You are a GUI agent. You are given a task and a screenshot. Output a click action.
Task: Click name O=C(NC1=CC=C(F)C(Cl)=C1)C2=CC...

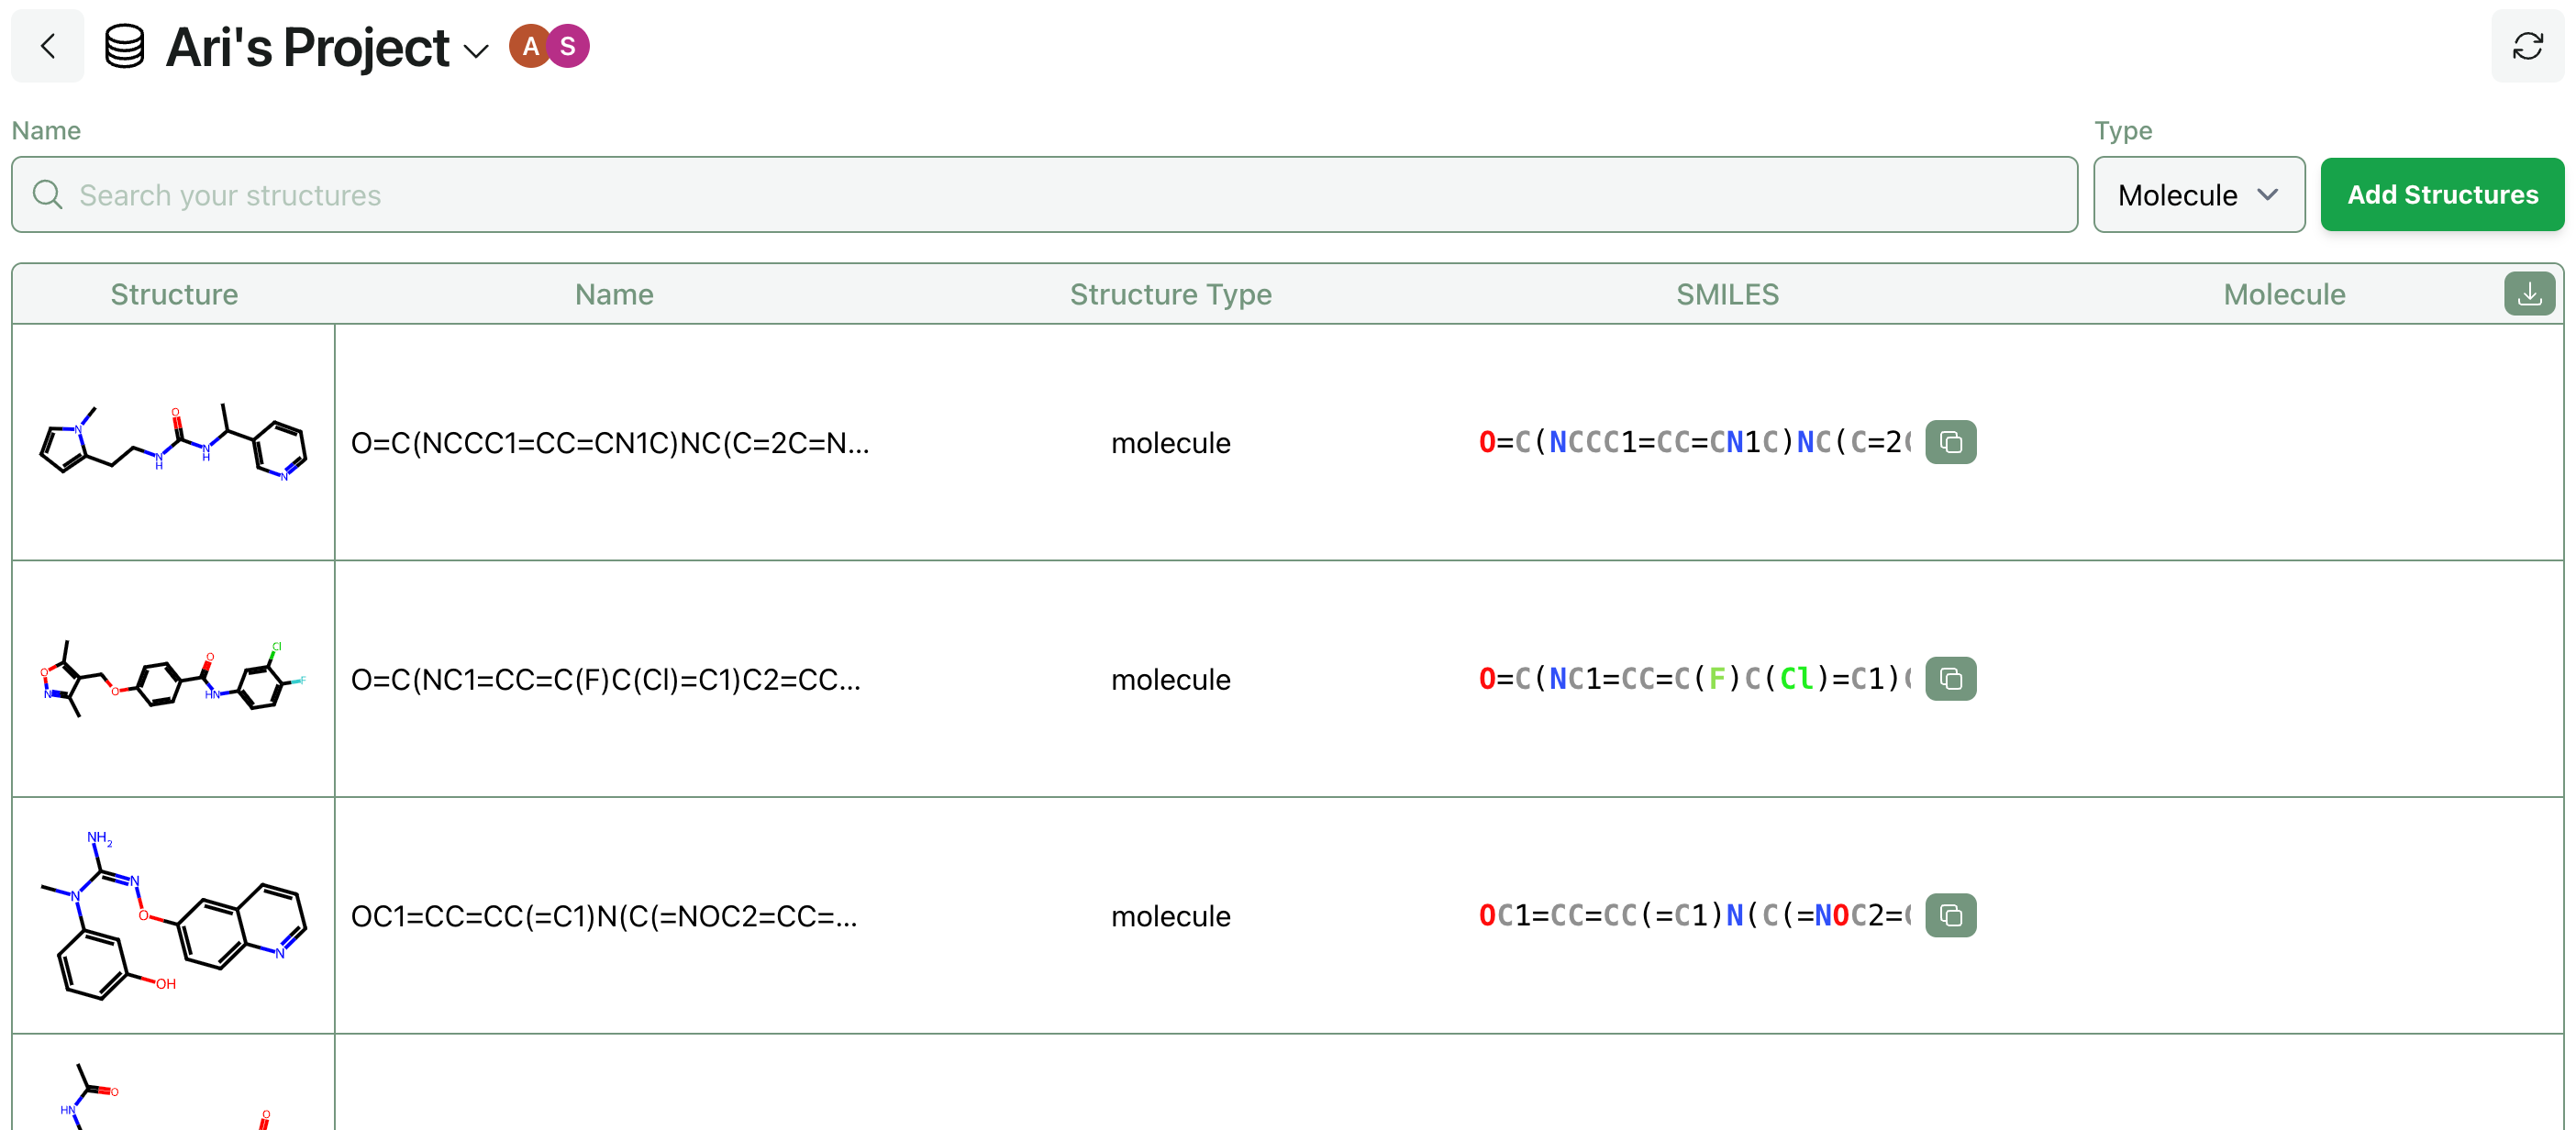click(x=605, y=679)
